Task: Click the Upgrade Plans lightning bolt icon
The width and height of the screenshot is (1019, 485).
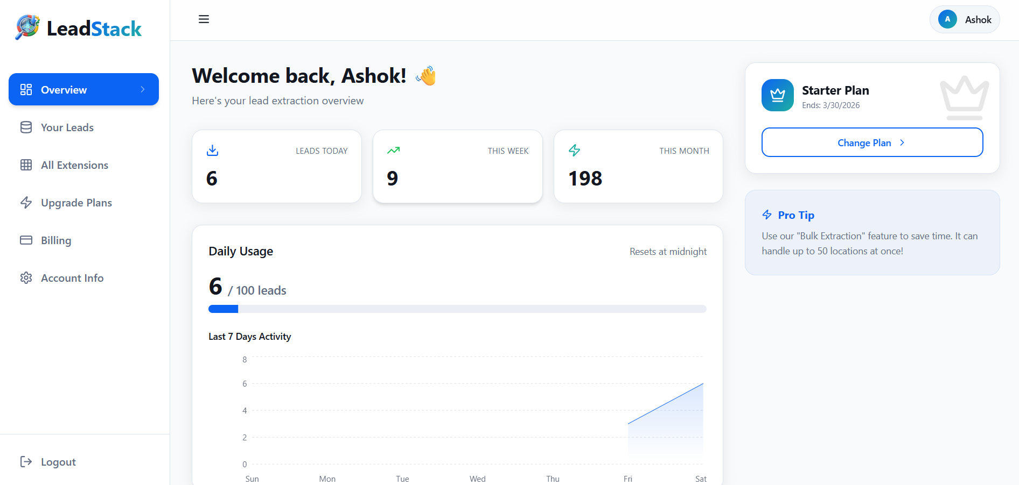Action: 25,202
